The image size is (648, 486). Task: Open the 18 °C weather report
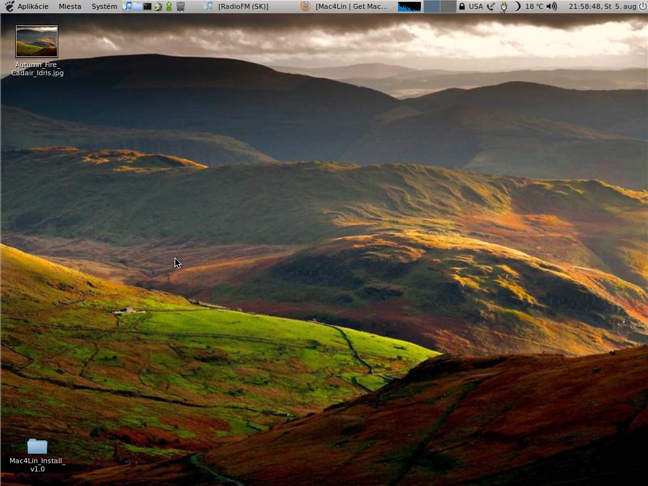[534, 6]
